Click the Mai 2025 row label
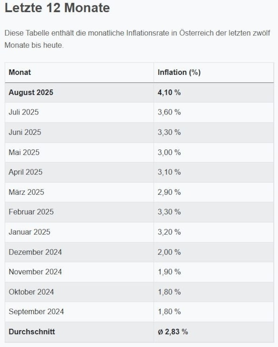278x347 pixels. pos(24,152)
